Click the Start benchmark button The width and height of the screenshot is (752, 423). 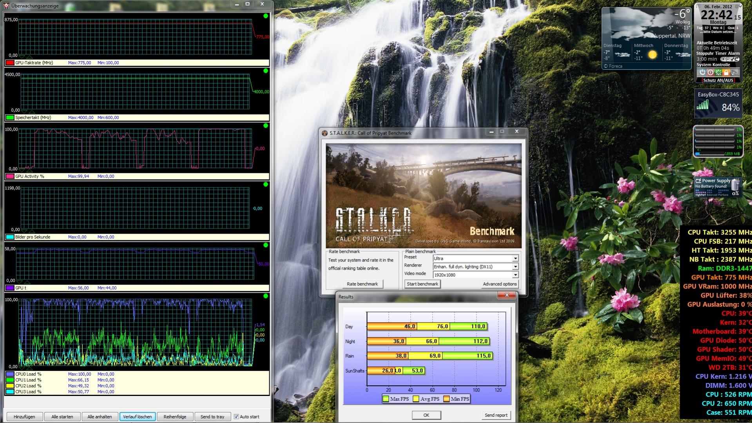[x=422, y=284]
